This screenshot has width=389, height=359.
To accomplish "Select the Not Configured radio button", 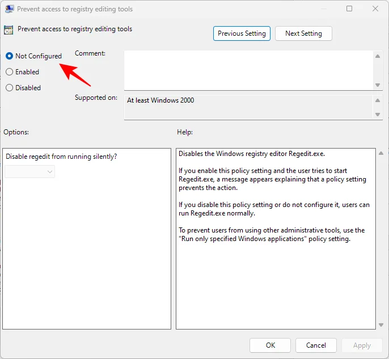I will pos(10,56).
